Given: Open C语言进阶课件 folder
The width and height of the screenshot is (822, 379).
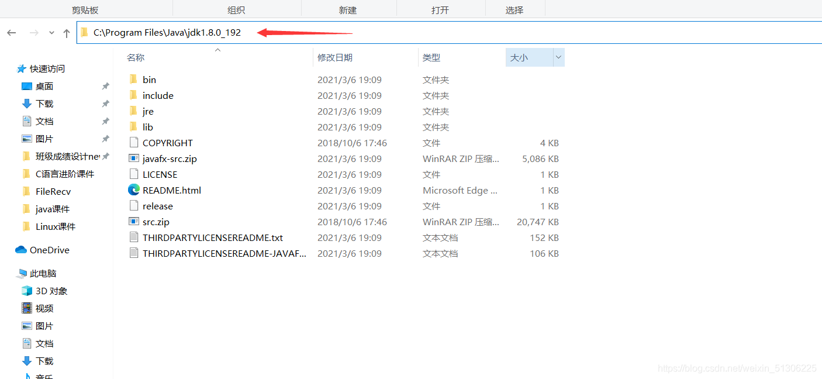Looking at the screenshot, I should click(x=65, y=174).
